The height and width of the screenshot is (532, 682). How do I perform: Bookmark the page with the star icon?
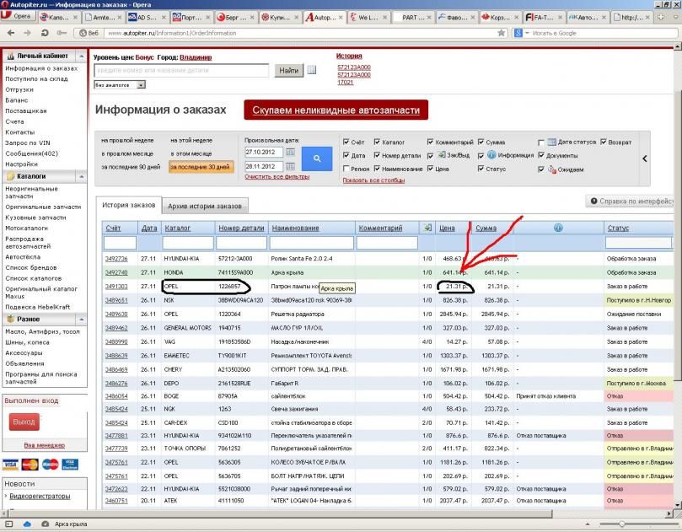pos(501,33)
